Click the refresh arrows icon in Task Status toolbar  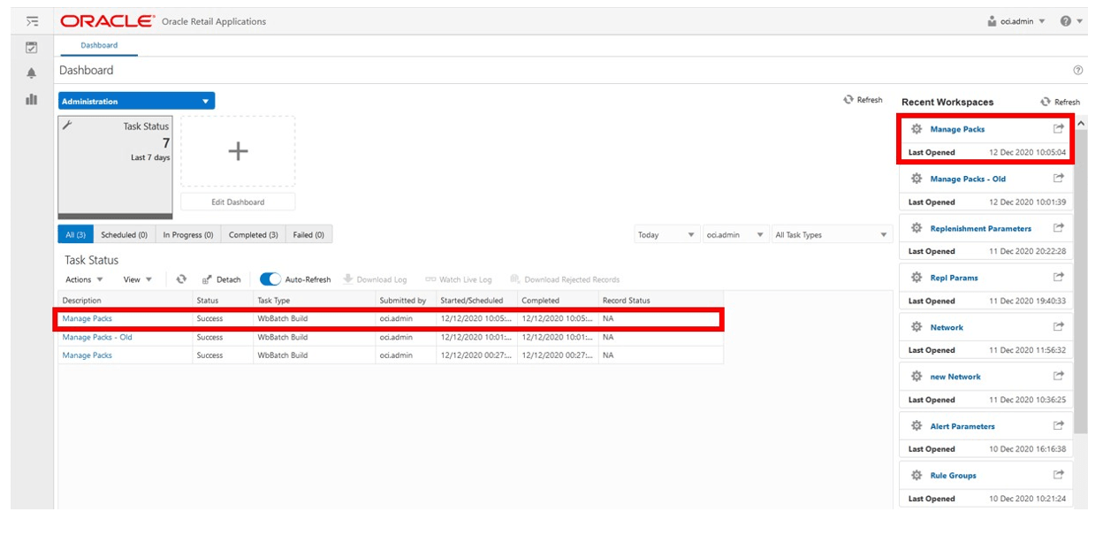[x=181, y=279]
